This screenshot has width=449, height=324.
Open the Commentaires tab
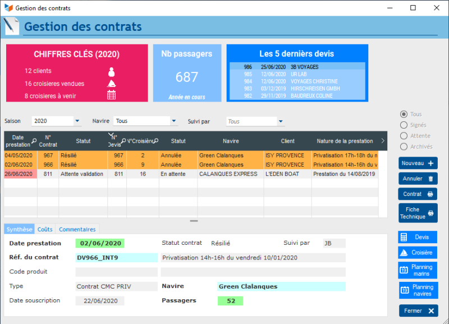(x=77, y=229)
